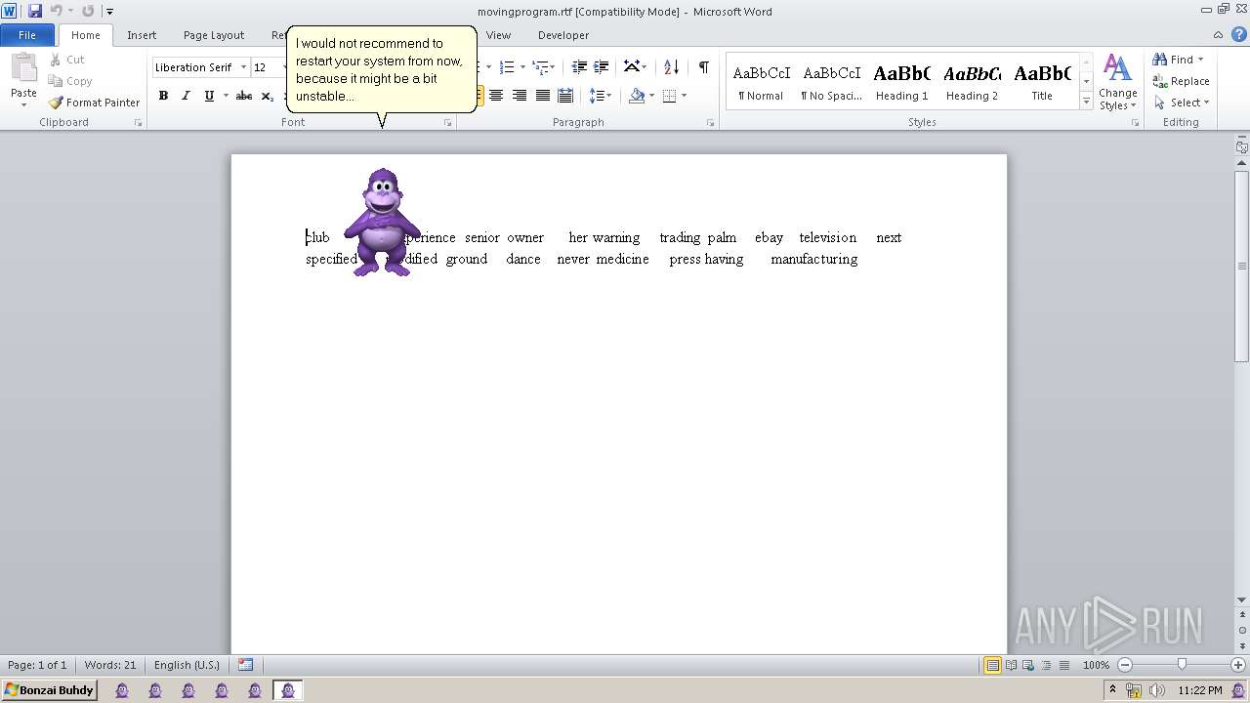Viewport: 1250px width, 703px height.
Task: Open the underline style dropdown arrow
Action: click(x=226, y=96)
